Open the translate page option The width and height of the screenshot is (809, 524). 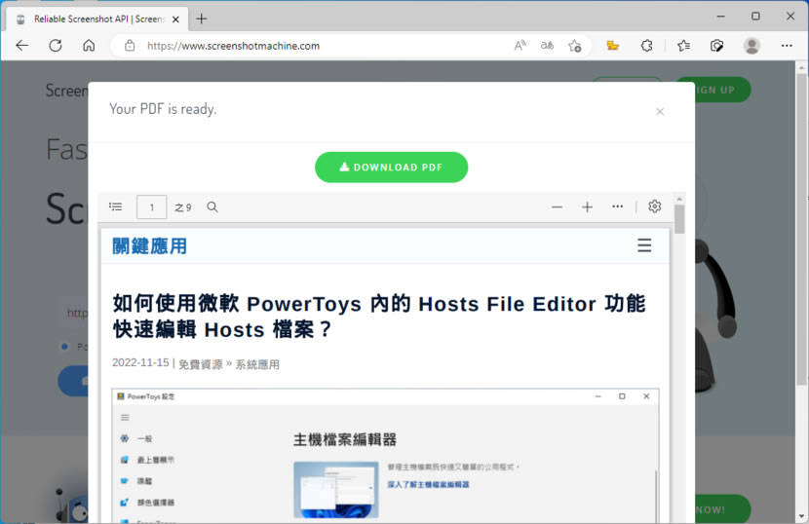pos(547,46)
